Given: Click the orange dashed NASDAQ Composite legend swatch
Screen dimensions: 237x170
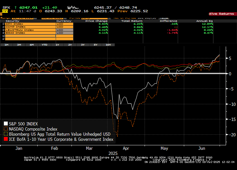Looking at the screenshot, I should [x=6, y=129].
